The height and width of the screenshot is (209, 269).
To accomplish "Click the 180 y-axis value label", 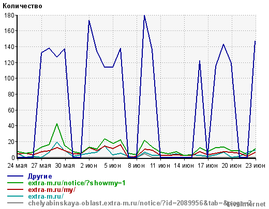I will (x=9, y=15).
